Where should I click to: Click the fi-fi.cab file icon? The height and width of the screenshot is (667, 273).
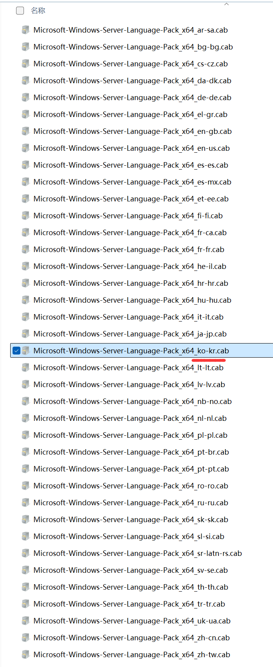click(x=25, y=216)
